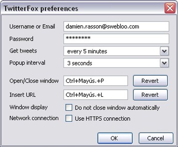Enable the Do not close window automatically checkbox
This screenshot has height=147, width=178.
point(69,107)
